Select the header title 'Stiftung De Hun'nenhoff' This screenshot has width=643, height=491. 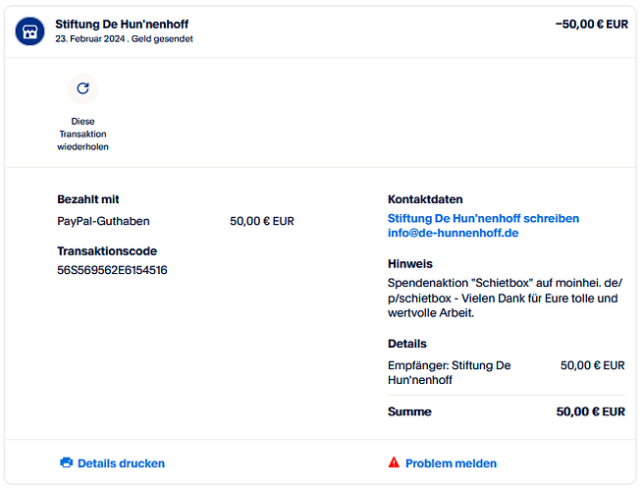[x=122, y=25]
